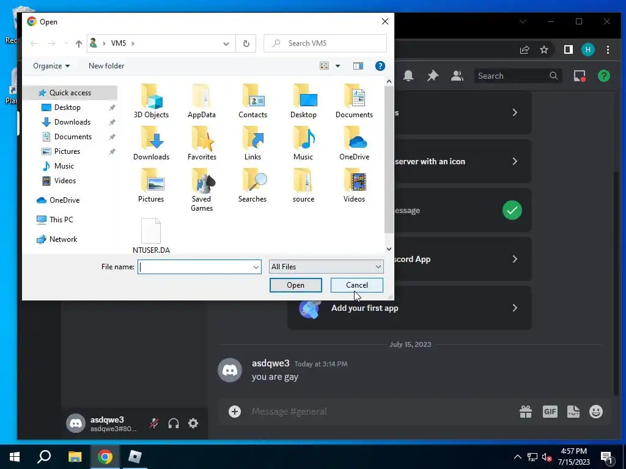Open the Desktop folder in file list
The width and height of the screenshot is (626, 469).
coord(303,101)
